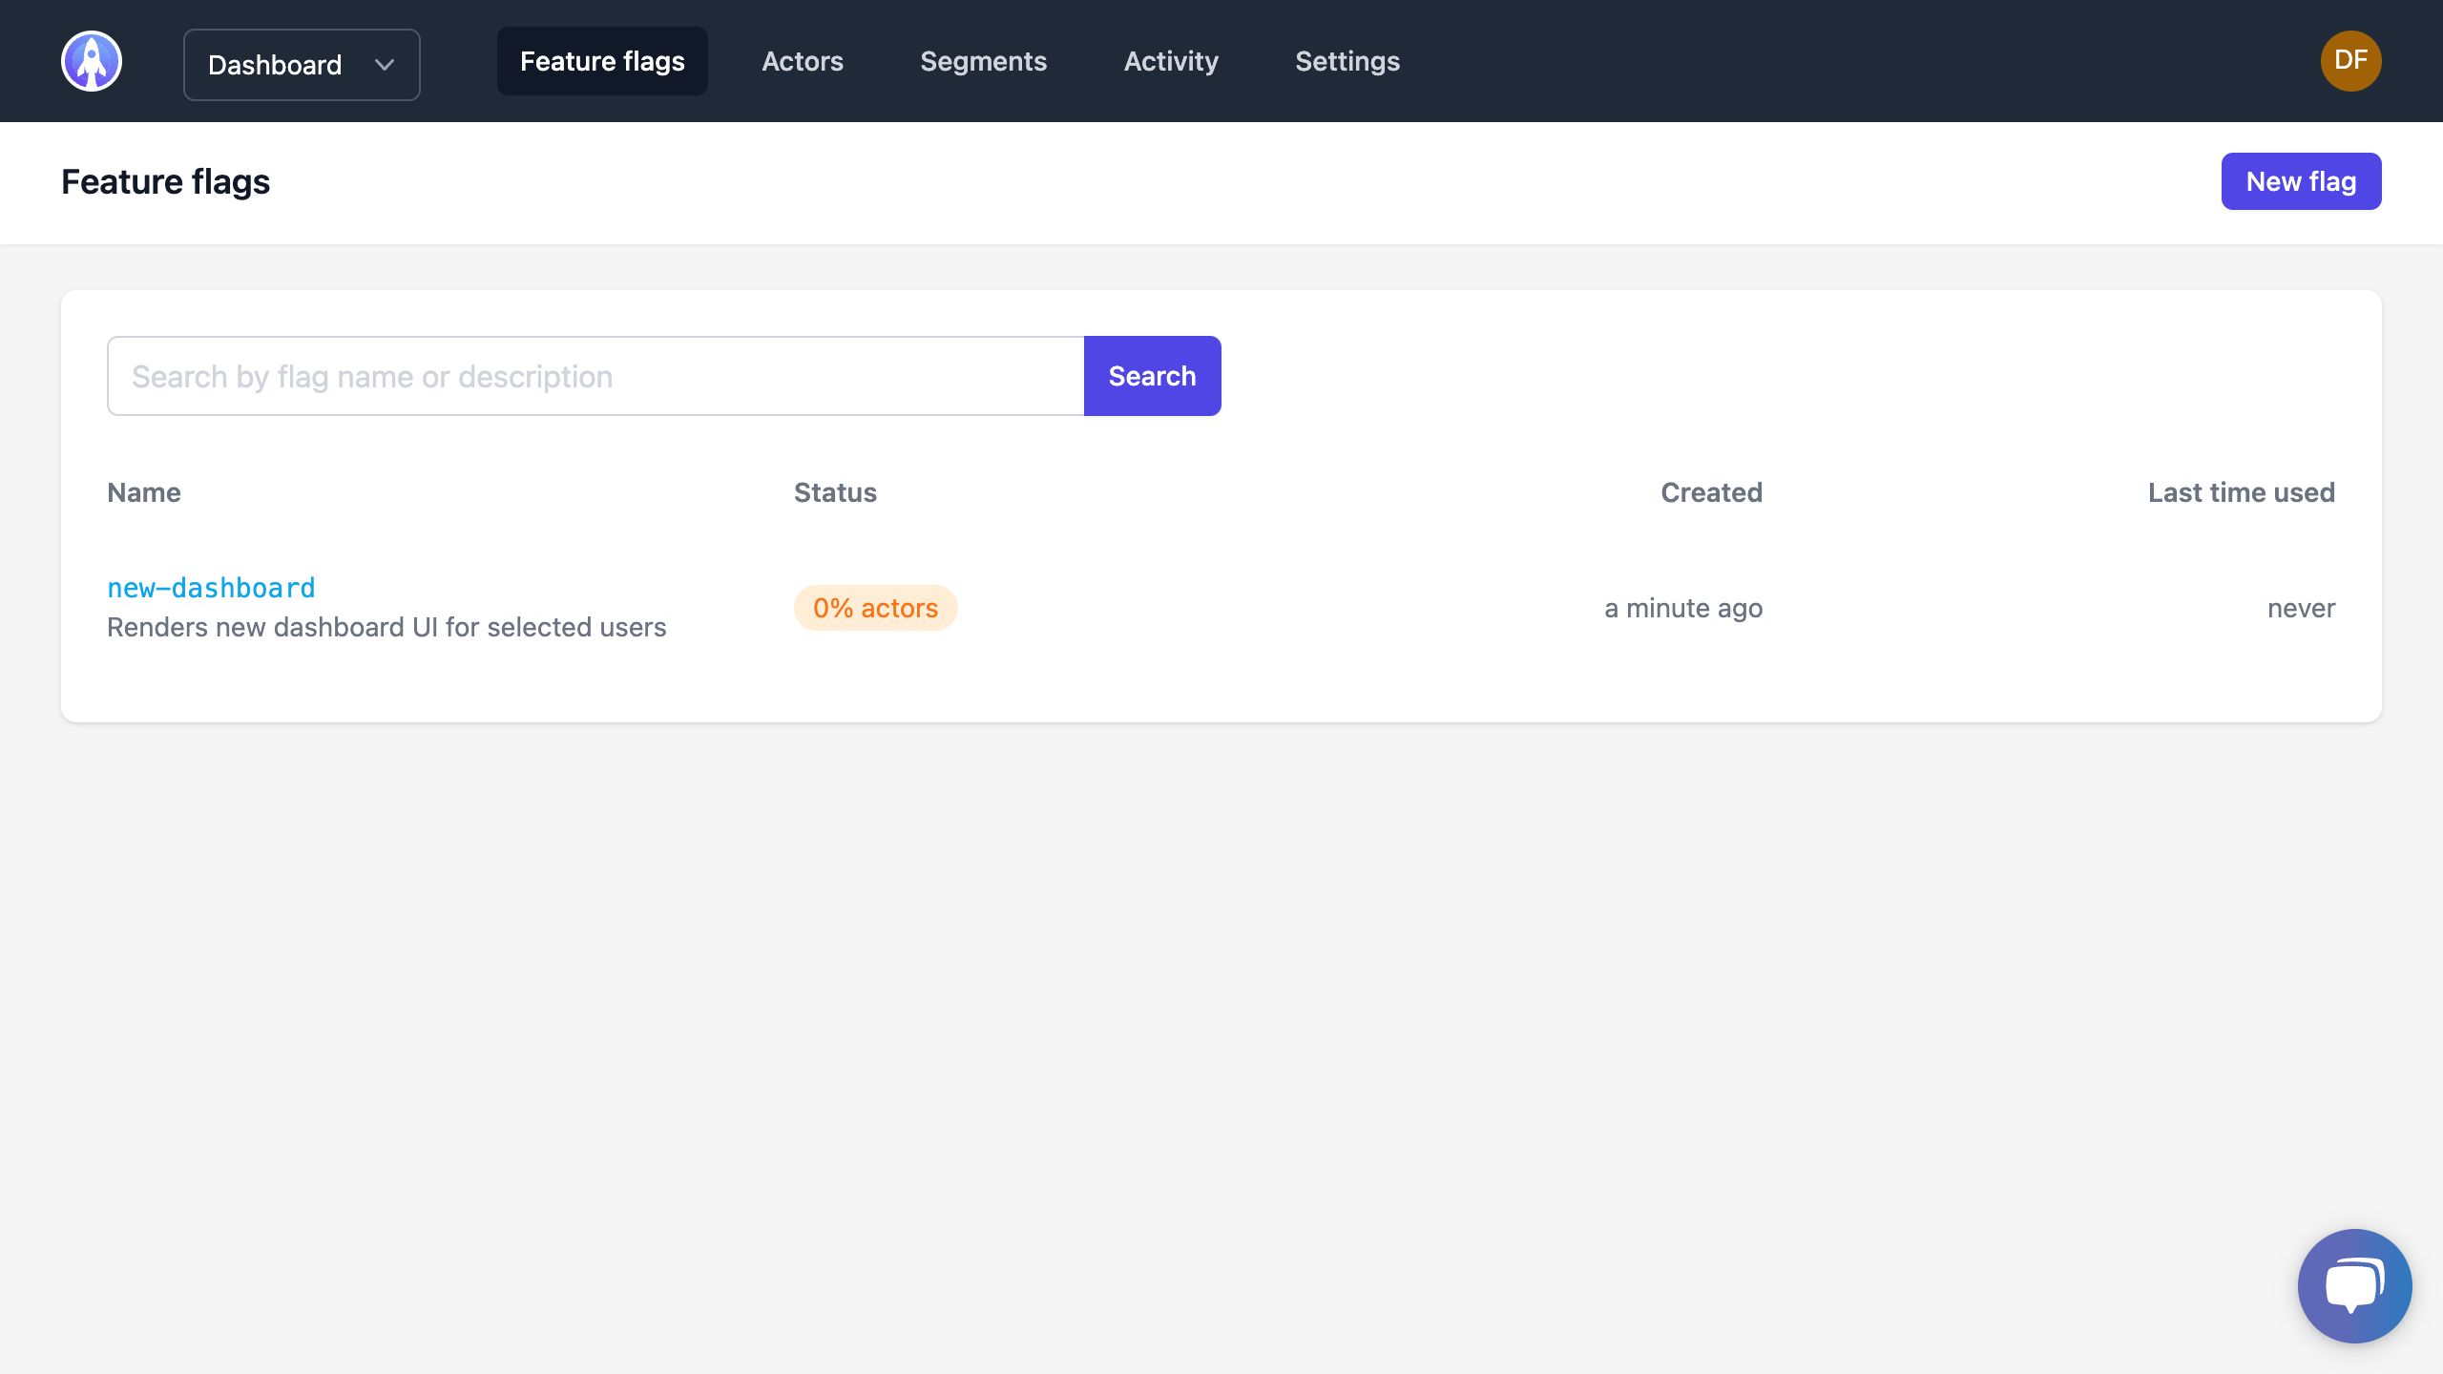Click the 'a minute ago' created value
This screenshot has height=1374, width=2443.
pyautogui.click(x=1683, y=608)
